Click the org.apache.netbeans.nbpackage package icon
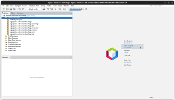Screen dimensions: 175x100 coord(8,22)
